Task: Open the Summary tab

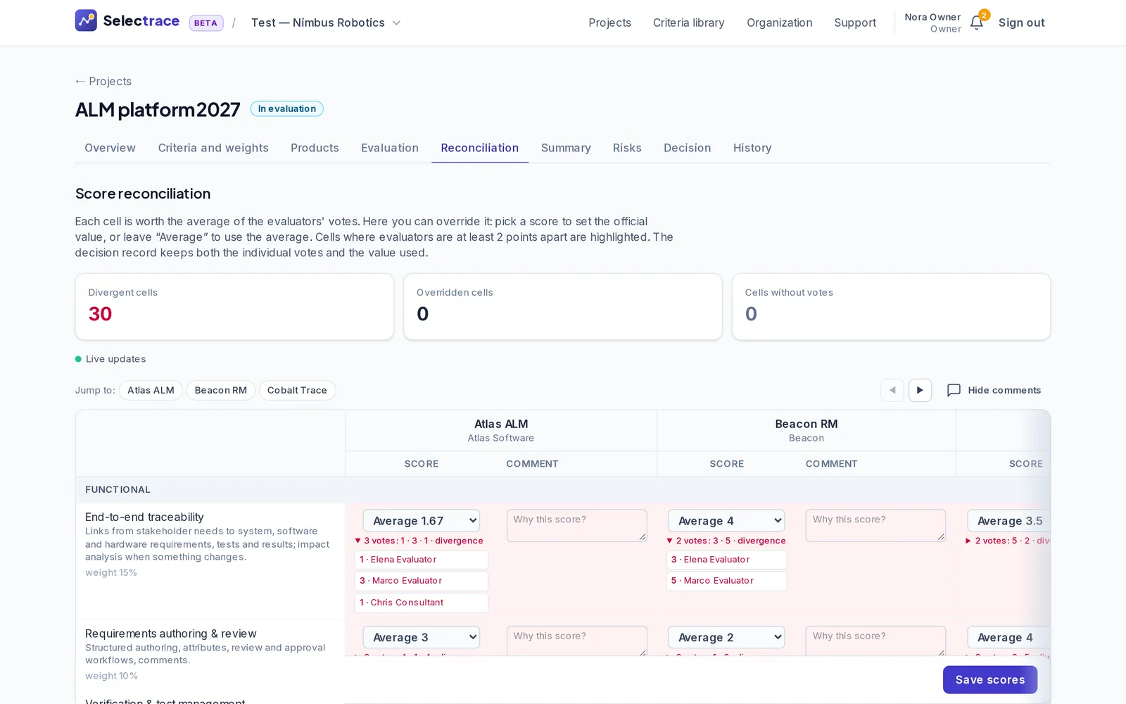Action: coord(566,148)
